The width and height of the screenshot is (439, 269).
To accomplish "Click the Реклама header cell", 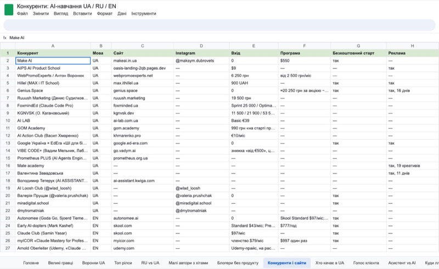I will coord(413,53).
